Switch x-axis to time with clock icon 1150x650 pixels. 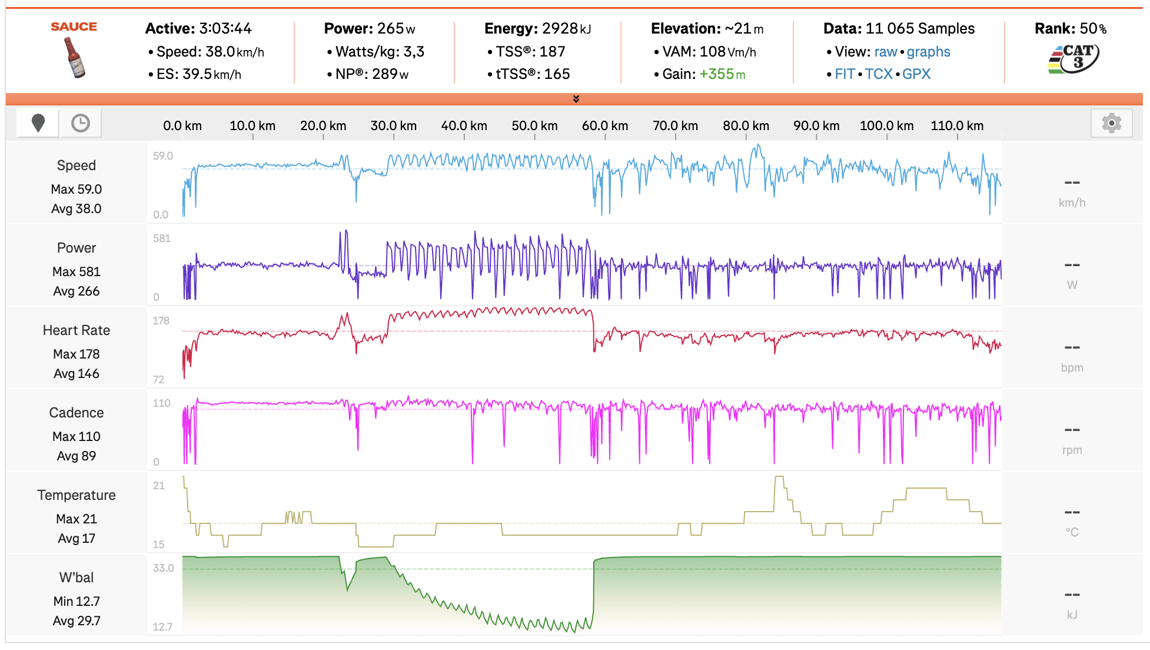[81, 123]
